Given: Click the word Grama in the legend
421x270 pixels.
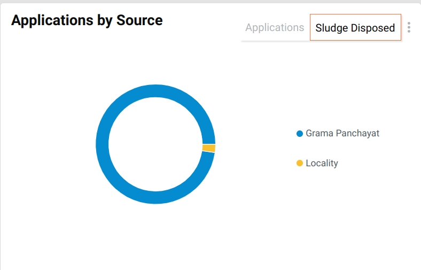Looking at the screenshot, I should pos(319,133).
